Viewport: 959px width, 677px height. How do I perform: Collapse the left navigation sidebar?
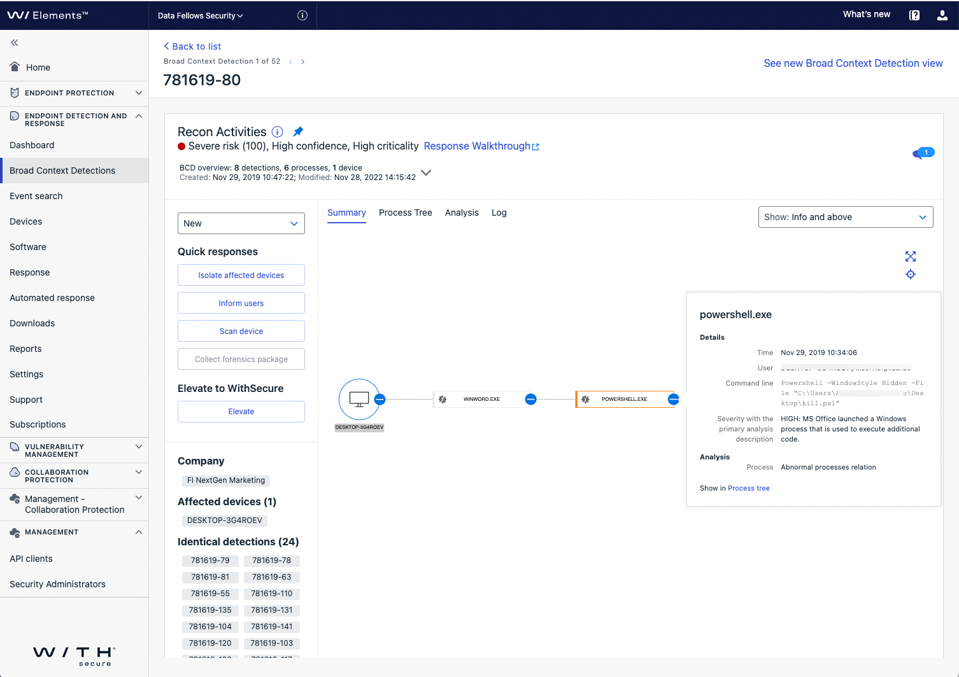[x=13, y=43]
